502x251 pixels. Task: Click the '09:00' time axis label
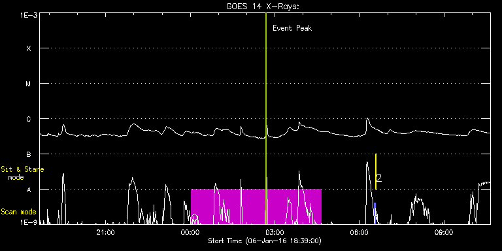coord(444,233)
